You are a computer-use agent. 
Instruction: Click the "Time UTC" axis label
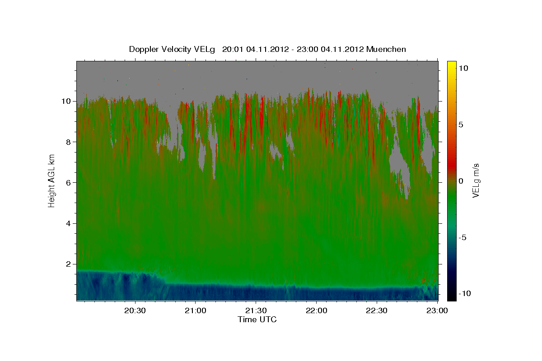[257, 319]
